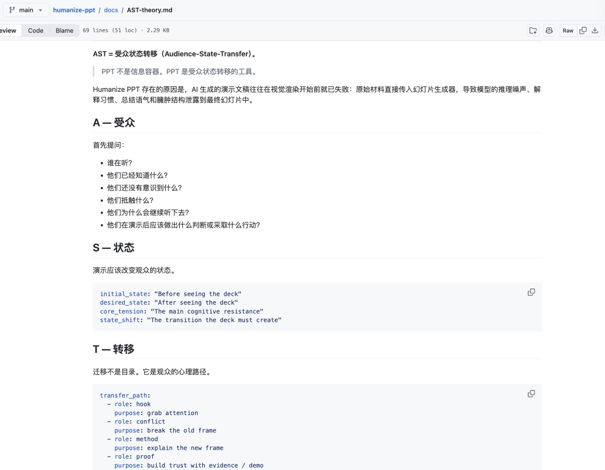Viewport: 605px width, 470px height.
Task: Click the 'purpose: grab attention' code line
Action: [x=156, y=413]
